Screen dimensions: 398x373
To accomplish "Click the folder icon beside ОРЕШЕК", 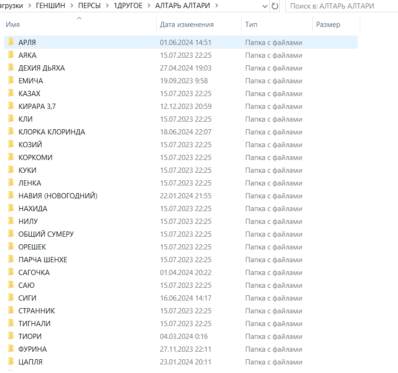I will tap(11, 246).
